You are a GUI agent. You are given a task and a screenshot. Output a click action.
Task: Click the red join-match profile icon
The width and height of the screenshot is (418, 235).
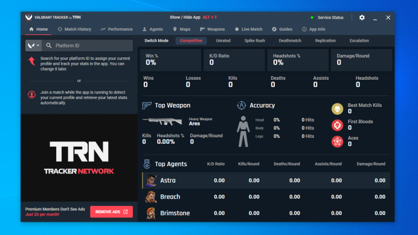[x=32, y=94]
